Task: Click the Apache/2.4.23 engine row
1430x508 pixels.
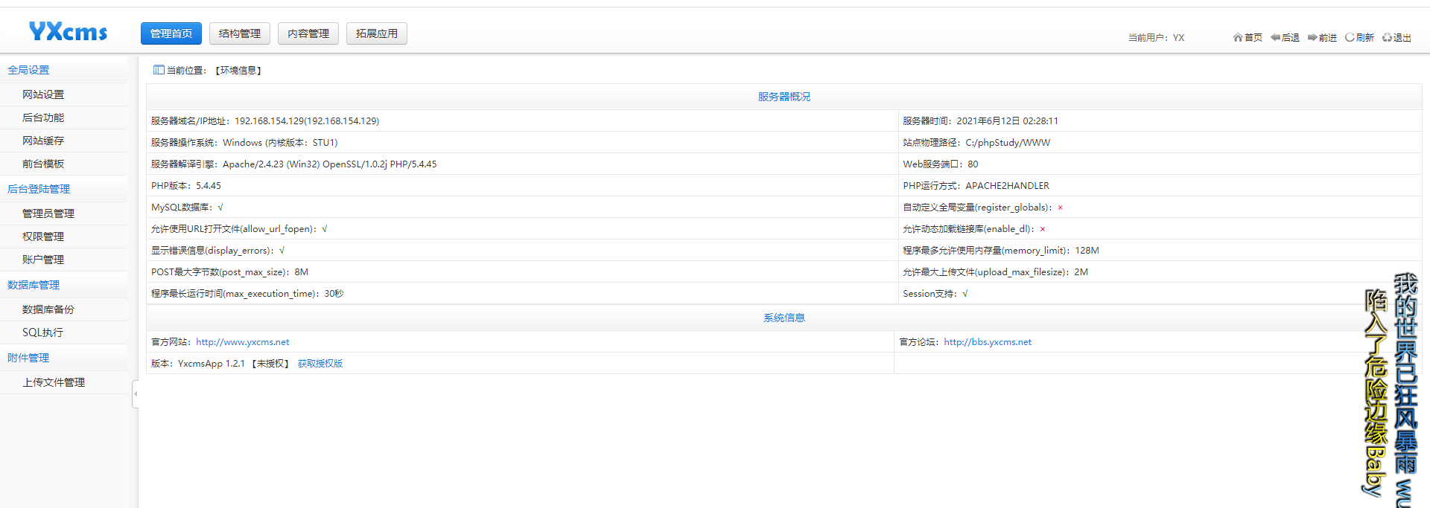Action: [522, 164]
